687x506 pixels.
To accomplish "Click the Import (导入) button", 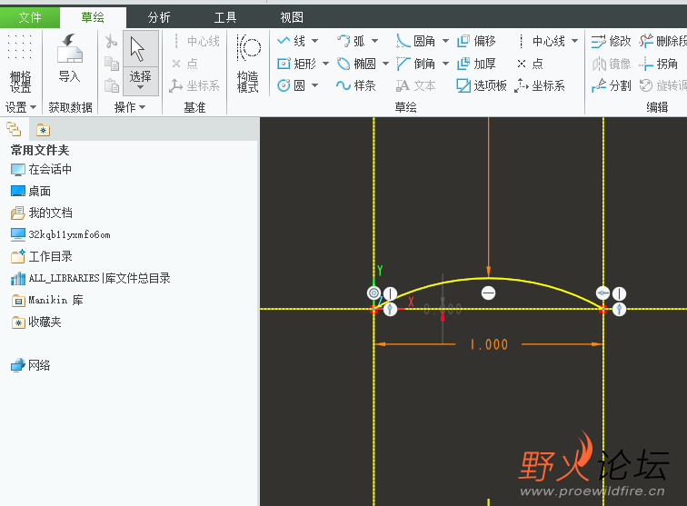I will point(69,64).
